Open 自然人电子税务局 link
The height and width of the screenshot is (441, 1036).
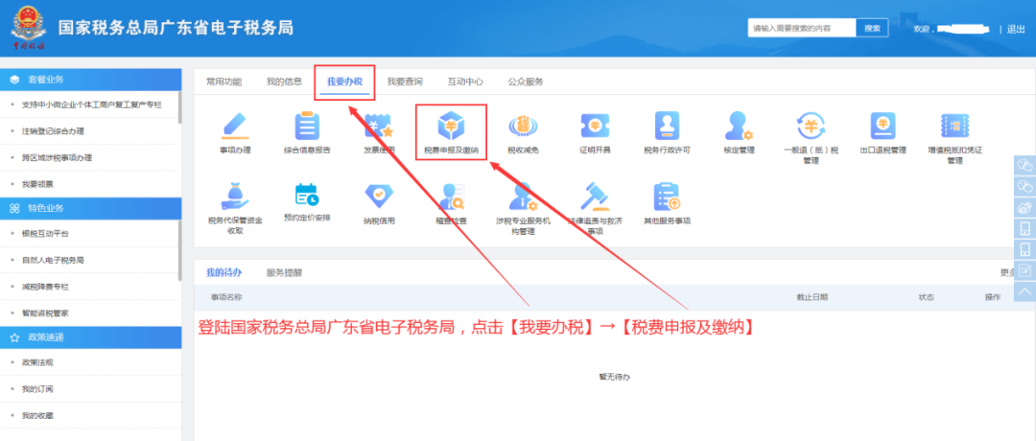pyautogui.click(x=53, y=260)
